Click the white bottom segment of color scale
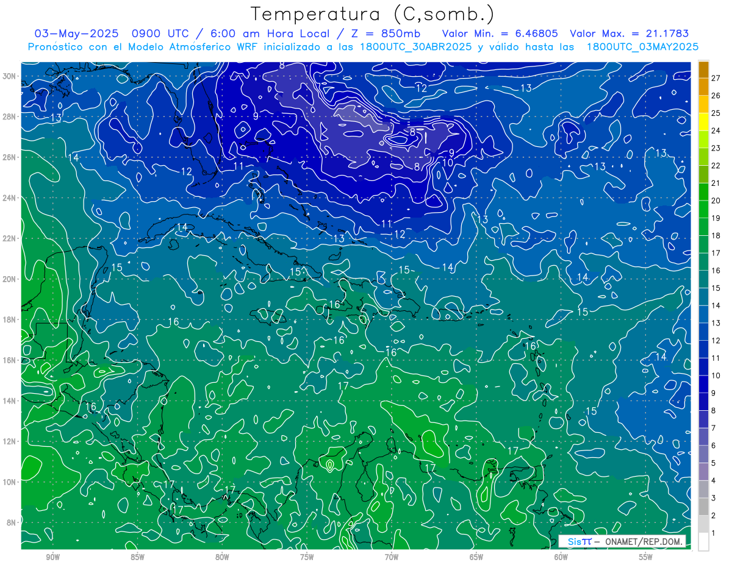Image resolution: width=732 pixels, height=565 pixels. click(x=703, y=542)
